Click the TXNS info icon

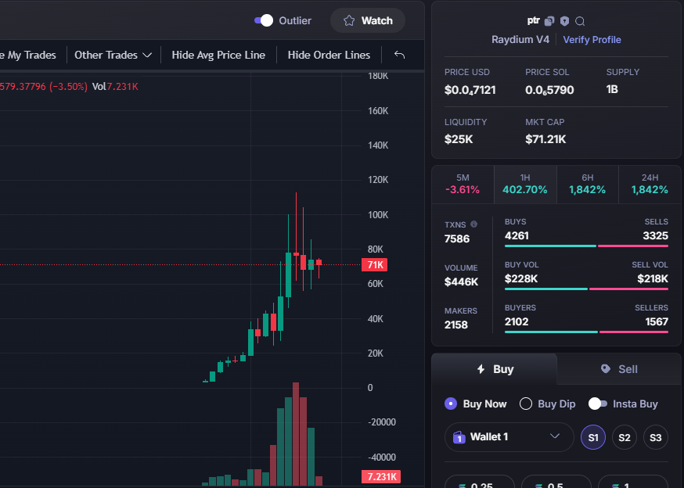473,224
